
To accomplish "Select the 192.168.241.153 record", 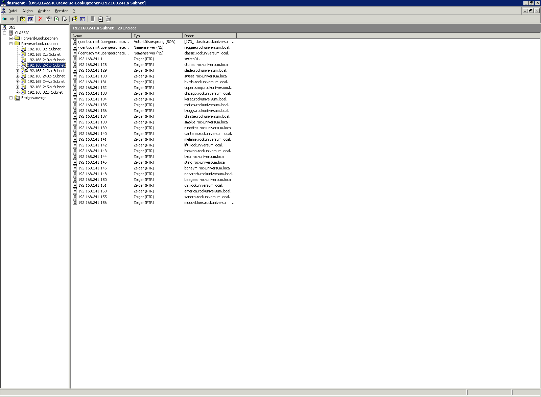I will point(92,191).
